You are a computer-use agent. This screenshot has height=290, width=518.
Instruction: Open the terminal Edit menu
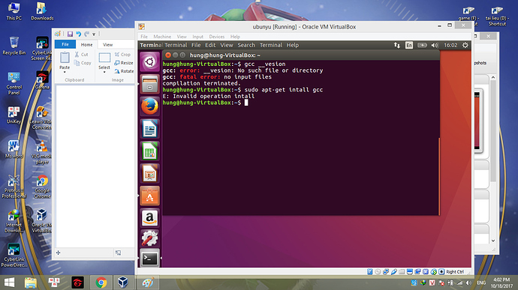pyautogui.click(x=210, y=45)
